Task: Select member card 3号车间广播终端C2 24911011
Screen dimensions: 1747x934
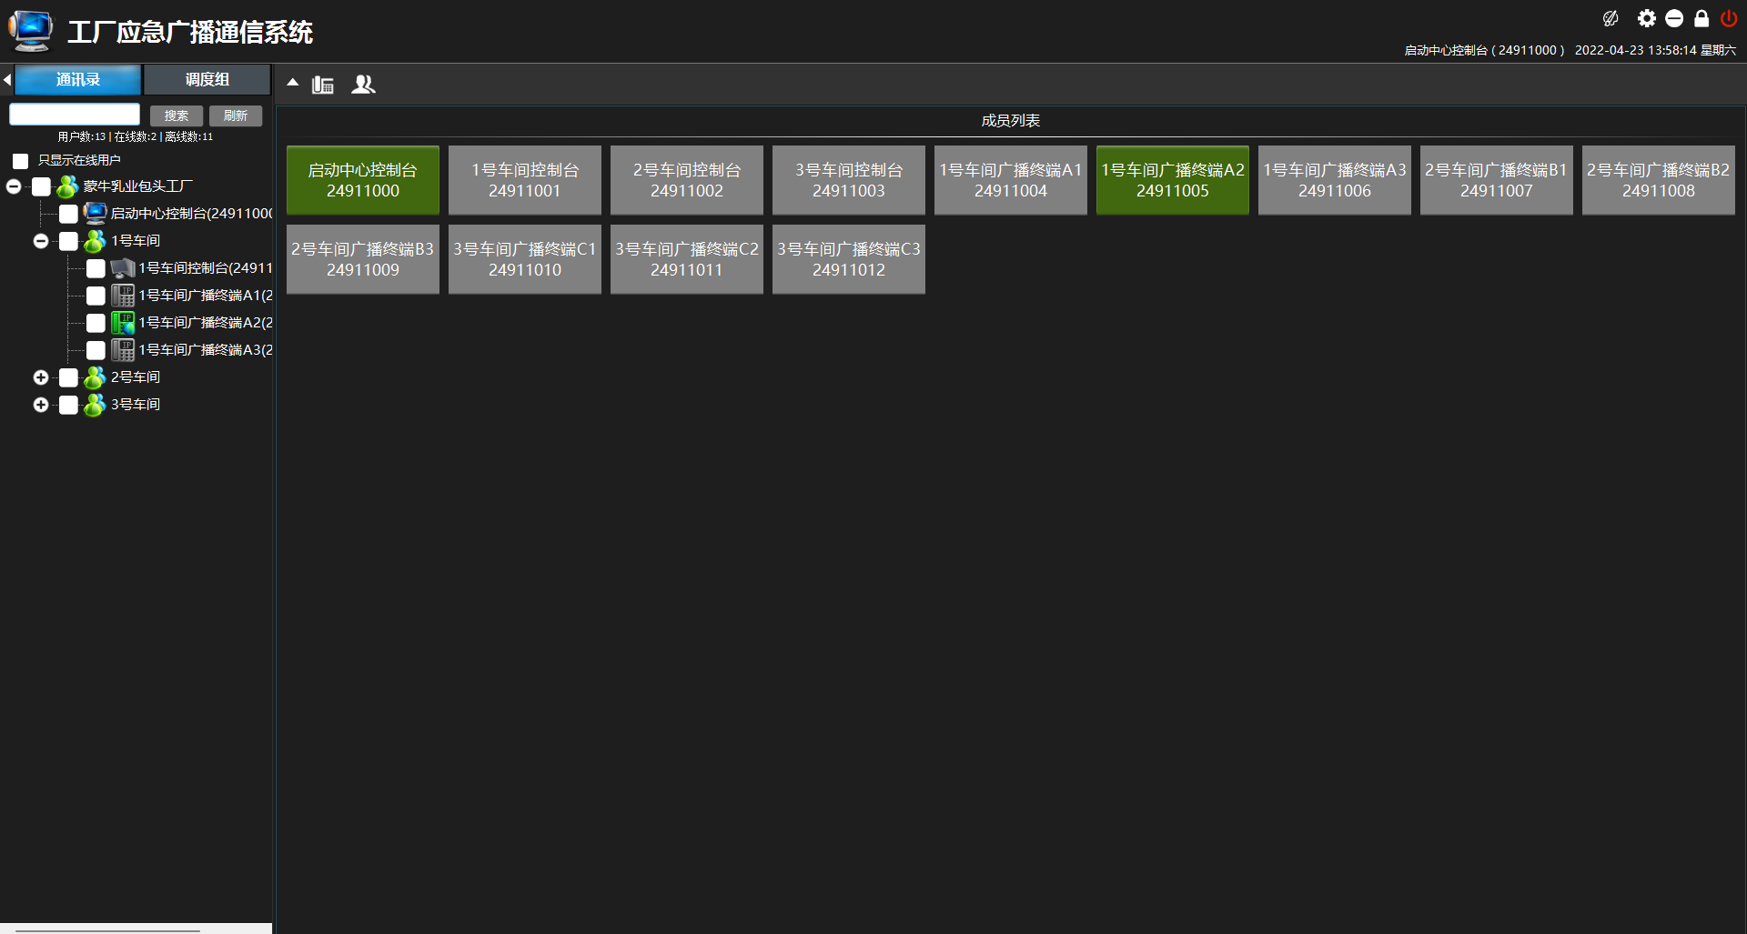Action: [x=687, y=259]
